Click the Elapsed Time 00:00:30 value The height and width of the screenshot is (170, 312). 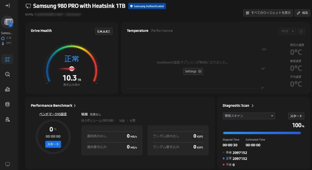(x=230, y=145)
